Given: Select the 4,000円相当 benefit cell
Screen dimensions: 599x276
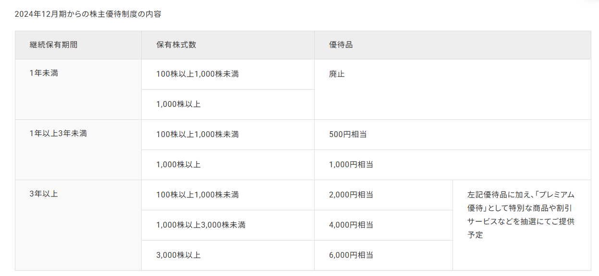Looking at the screenshot, I should click(351, 225).
